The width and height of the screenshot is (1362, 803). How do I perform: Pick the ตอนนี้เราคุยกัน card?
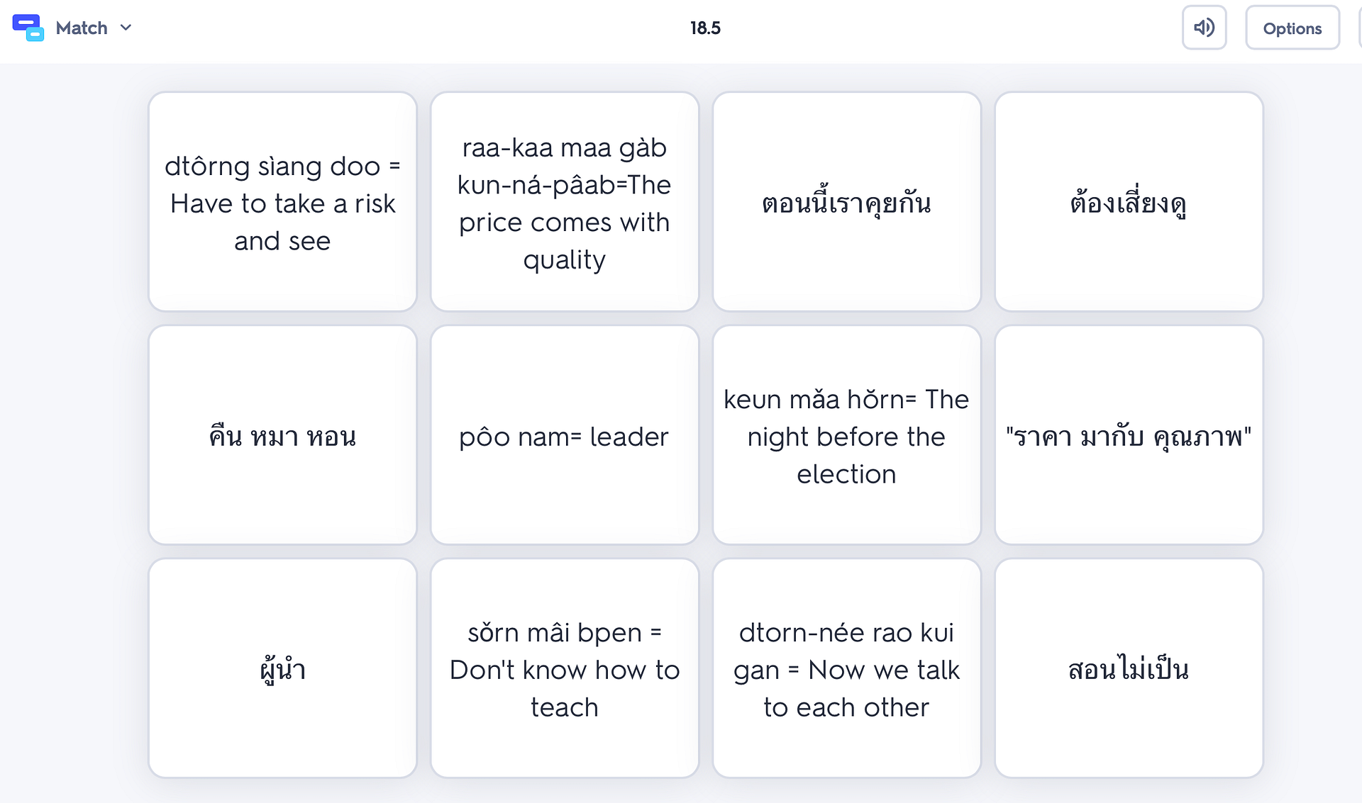846,202
